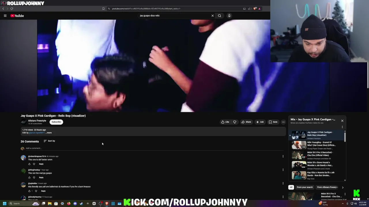Select the All filter chip

[291, 187]
